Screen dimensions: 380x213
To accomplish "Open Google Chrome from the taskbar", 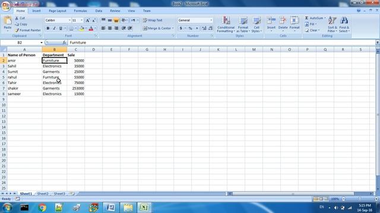I will coord(42,208).
